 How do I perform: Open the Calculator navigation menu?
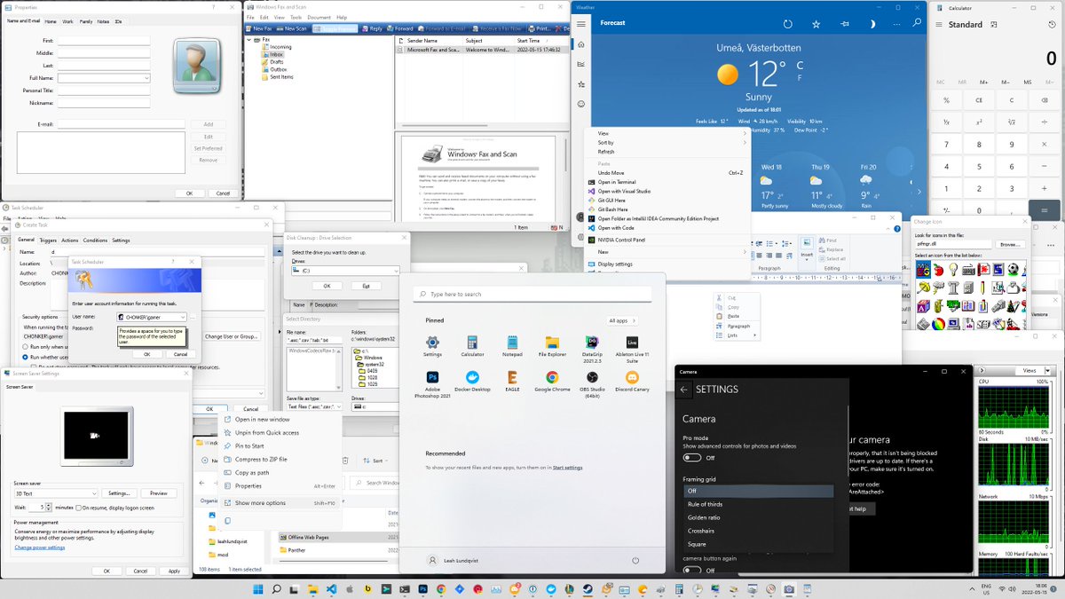(938, 25)
